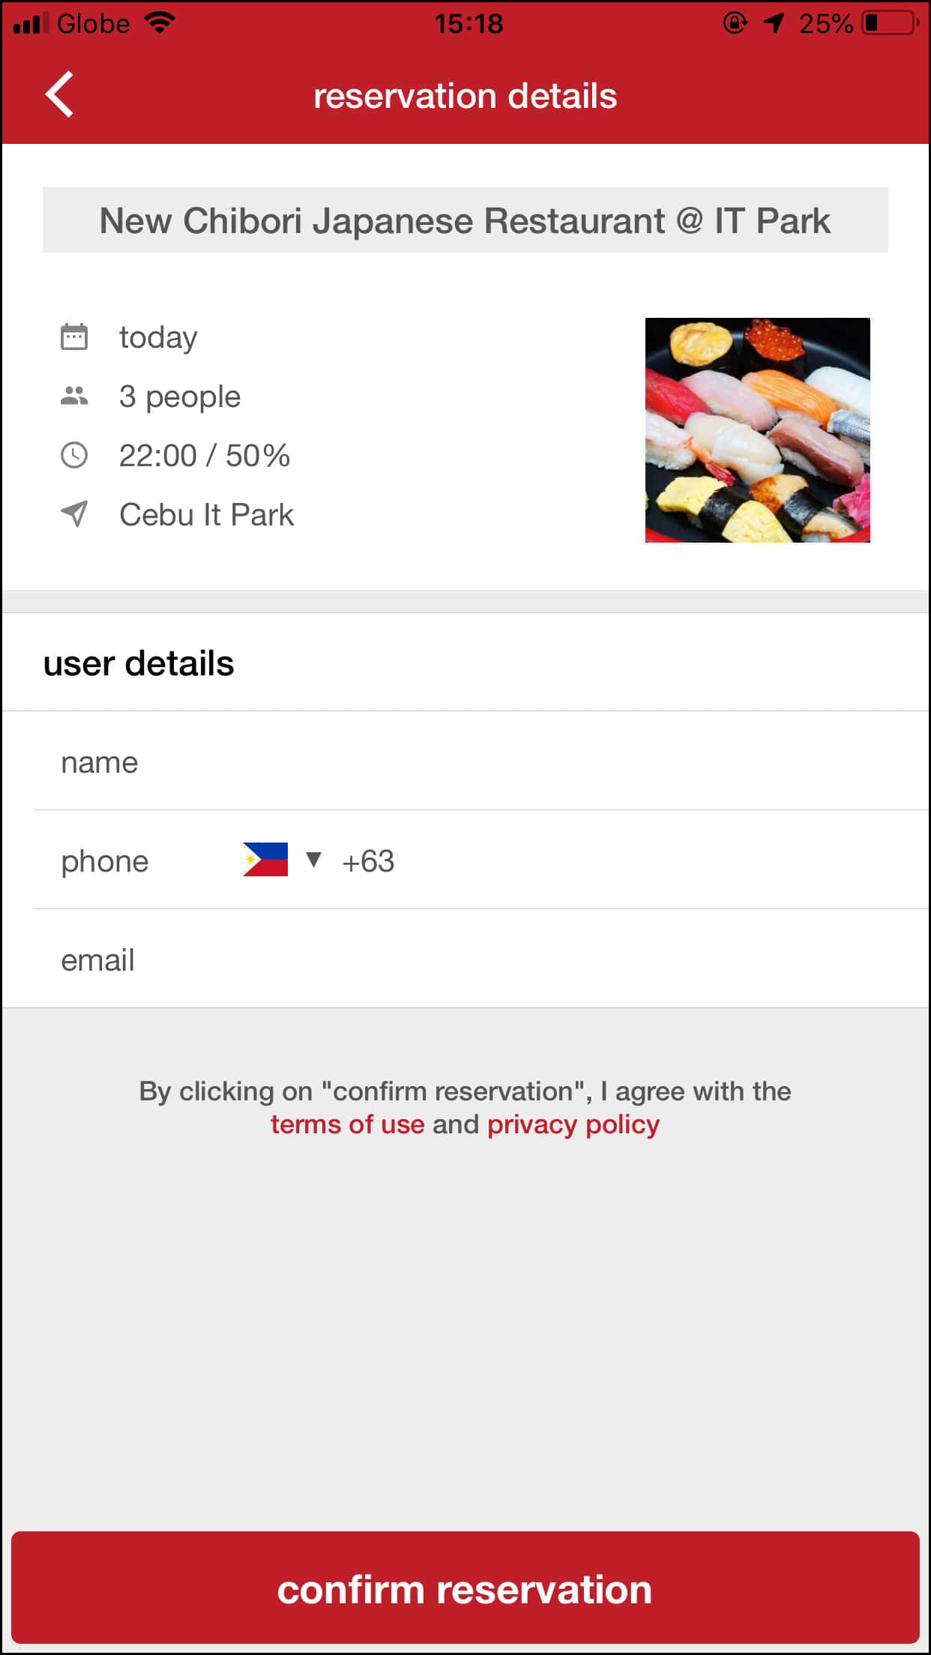Click the clock icon beside 22:00

(74, 455)
